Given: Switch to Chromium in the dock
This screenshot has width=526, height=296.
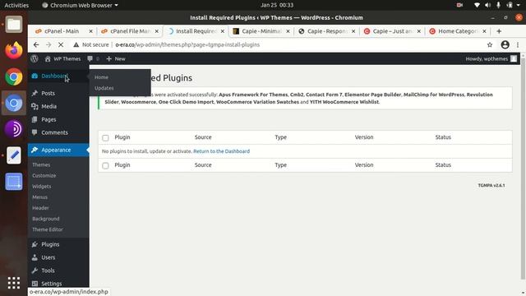Looking at the screenshot, I should tap(14, 103).
